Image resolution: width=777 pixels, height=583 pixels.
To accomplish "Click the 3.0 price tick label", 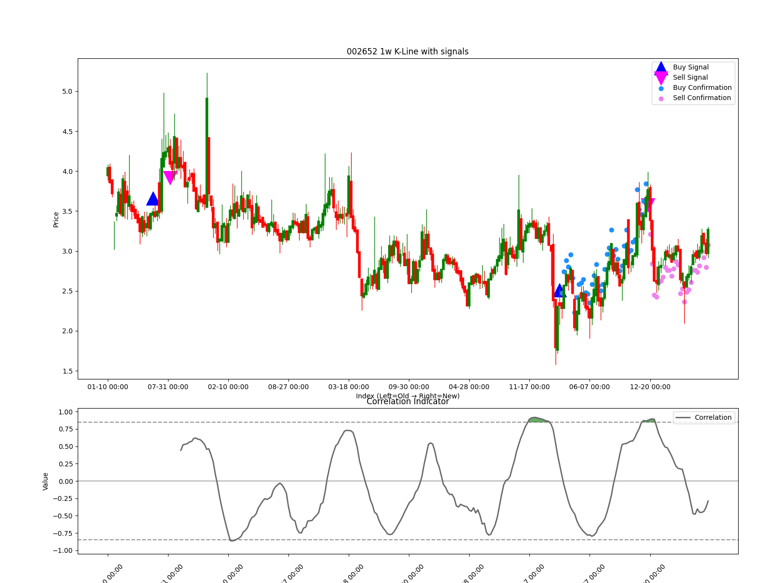I will pos(68,251).
